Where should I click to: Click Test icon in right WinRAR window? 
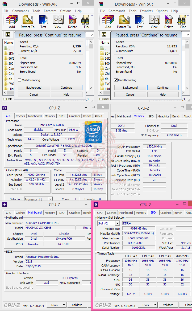point(140,20)
